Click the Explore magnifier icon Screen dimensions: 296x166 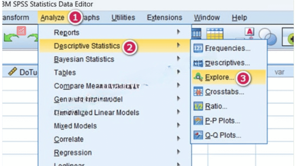click(x=198, y=77)
